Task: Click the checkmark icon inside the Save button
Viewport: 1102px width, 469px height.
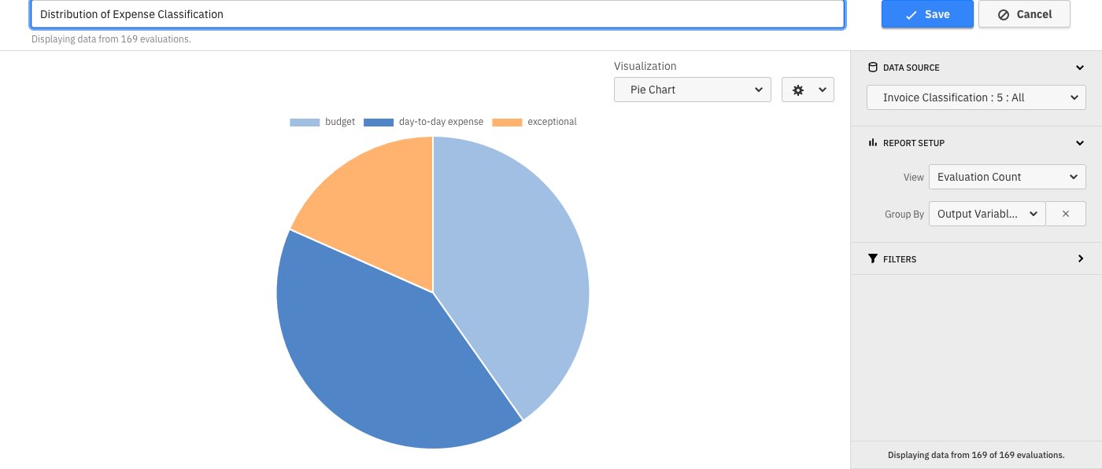Action: tap(911, 14)
